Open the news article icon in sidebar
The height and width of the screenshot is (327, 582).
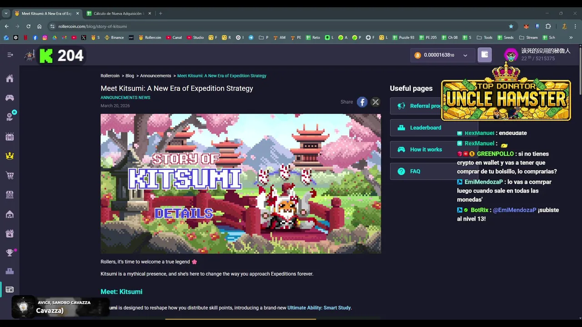[x=10, y=290]
